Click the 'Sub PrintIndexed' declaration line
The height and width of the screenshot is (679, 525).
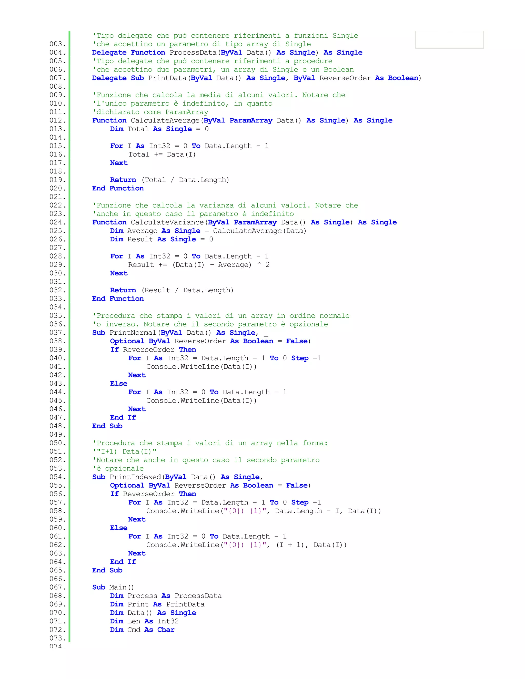click(x=182, y=477)
